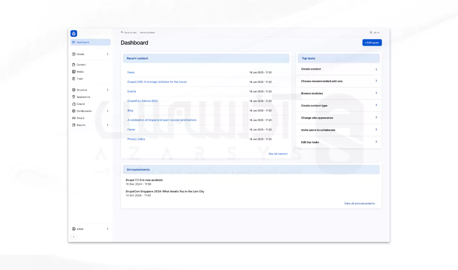The image size is (458, 270).
Task: Click the Appearance shield icon
Action: tap(74, 97)
